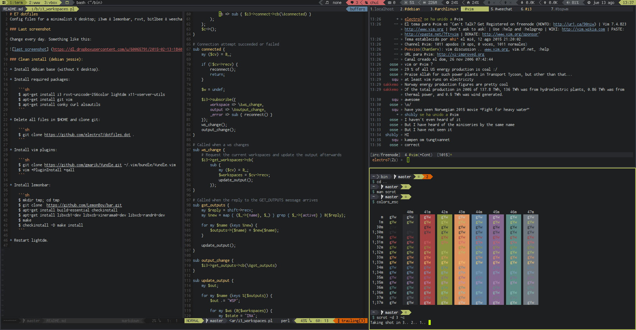Follow the LemonBoy/bar.git link

[84, 205]
